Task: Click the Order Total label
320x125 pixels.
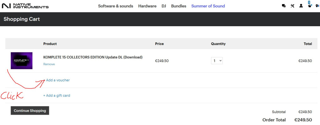Action: pyautogui.click(x=274, y=120)
